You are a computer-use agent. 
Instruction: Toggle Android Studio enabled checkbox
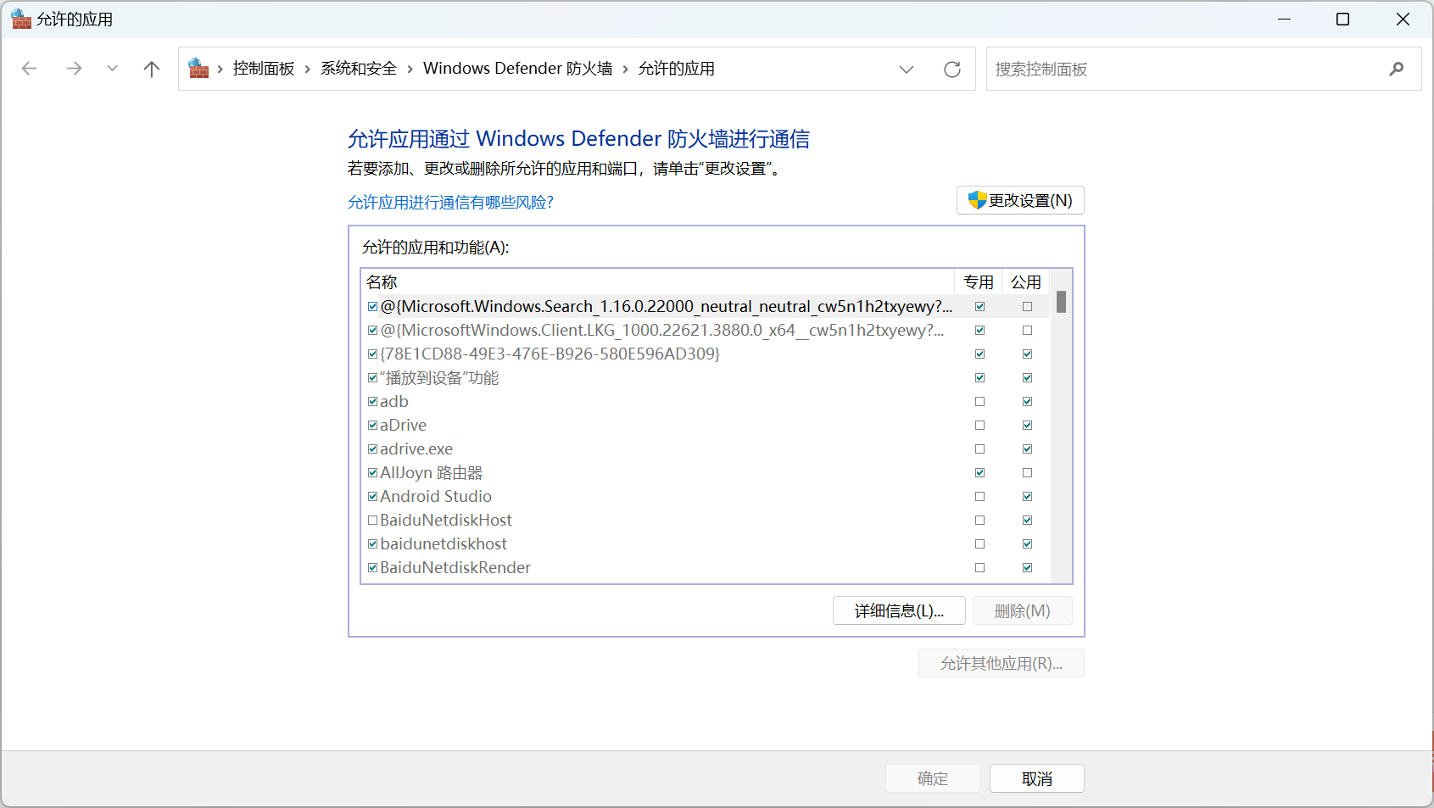click(x=372, y=497)
